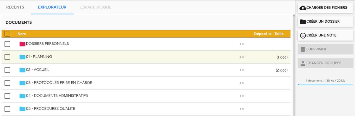355x116 pixels.
Task: Click the red Dossiers Personnels folder icon
Action: click(22, 44)
